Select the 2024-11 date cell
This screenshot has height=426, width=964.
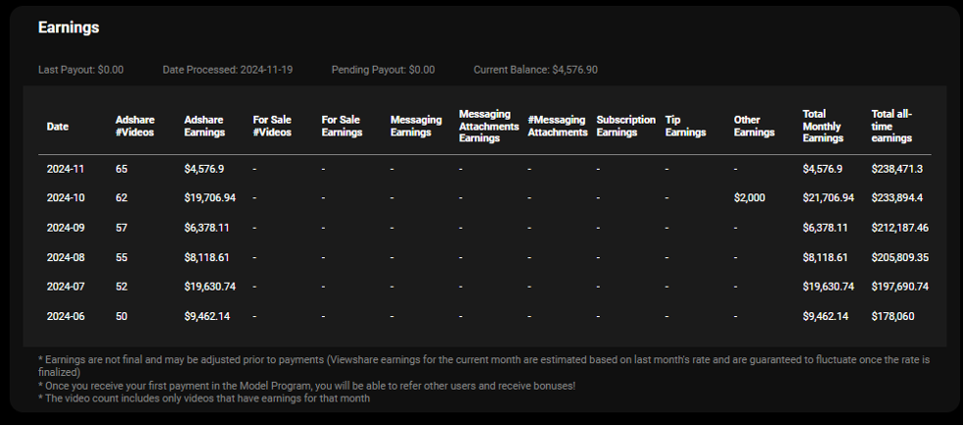pos(66,169)
